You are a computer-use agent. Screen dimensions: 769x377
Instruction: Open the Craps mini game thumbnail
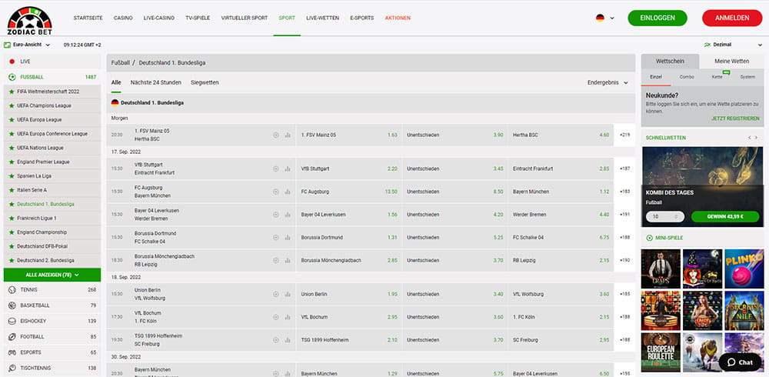(661, 269)
